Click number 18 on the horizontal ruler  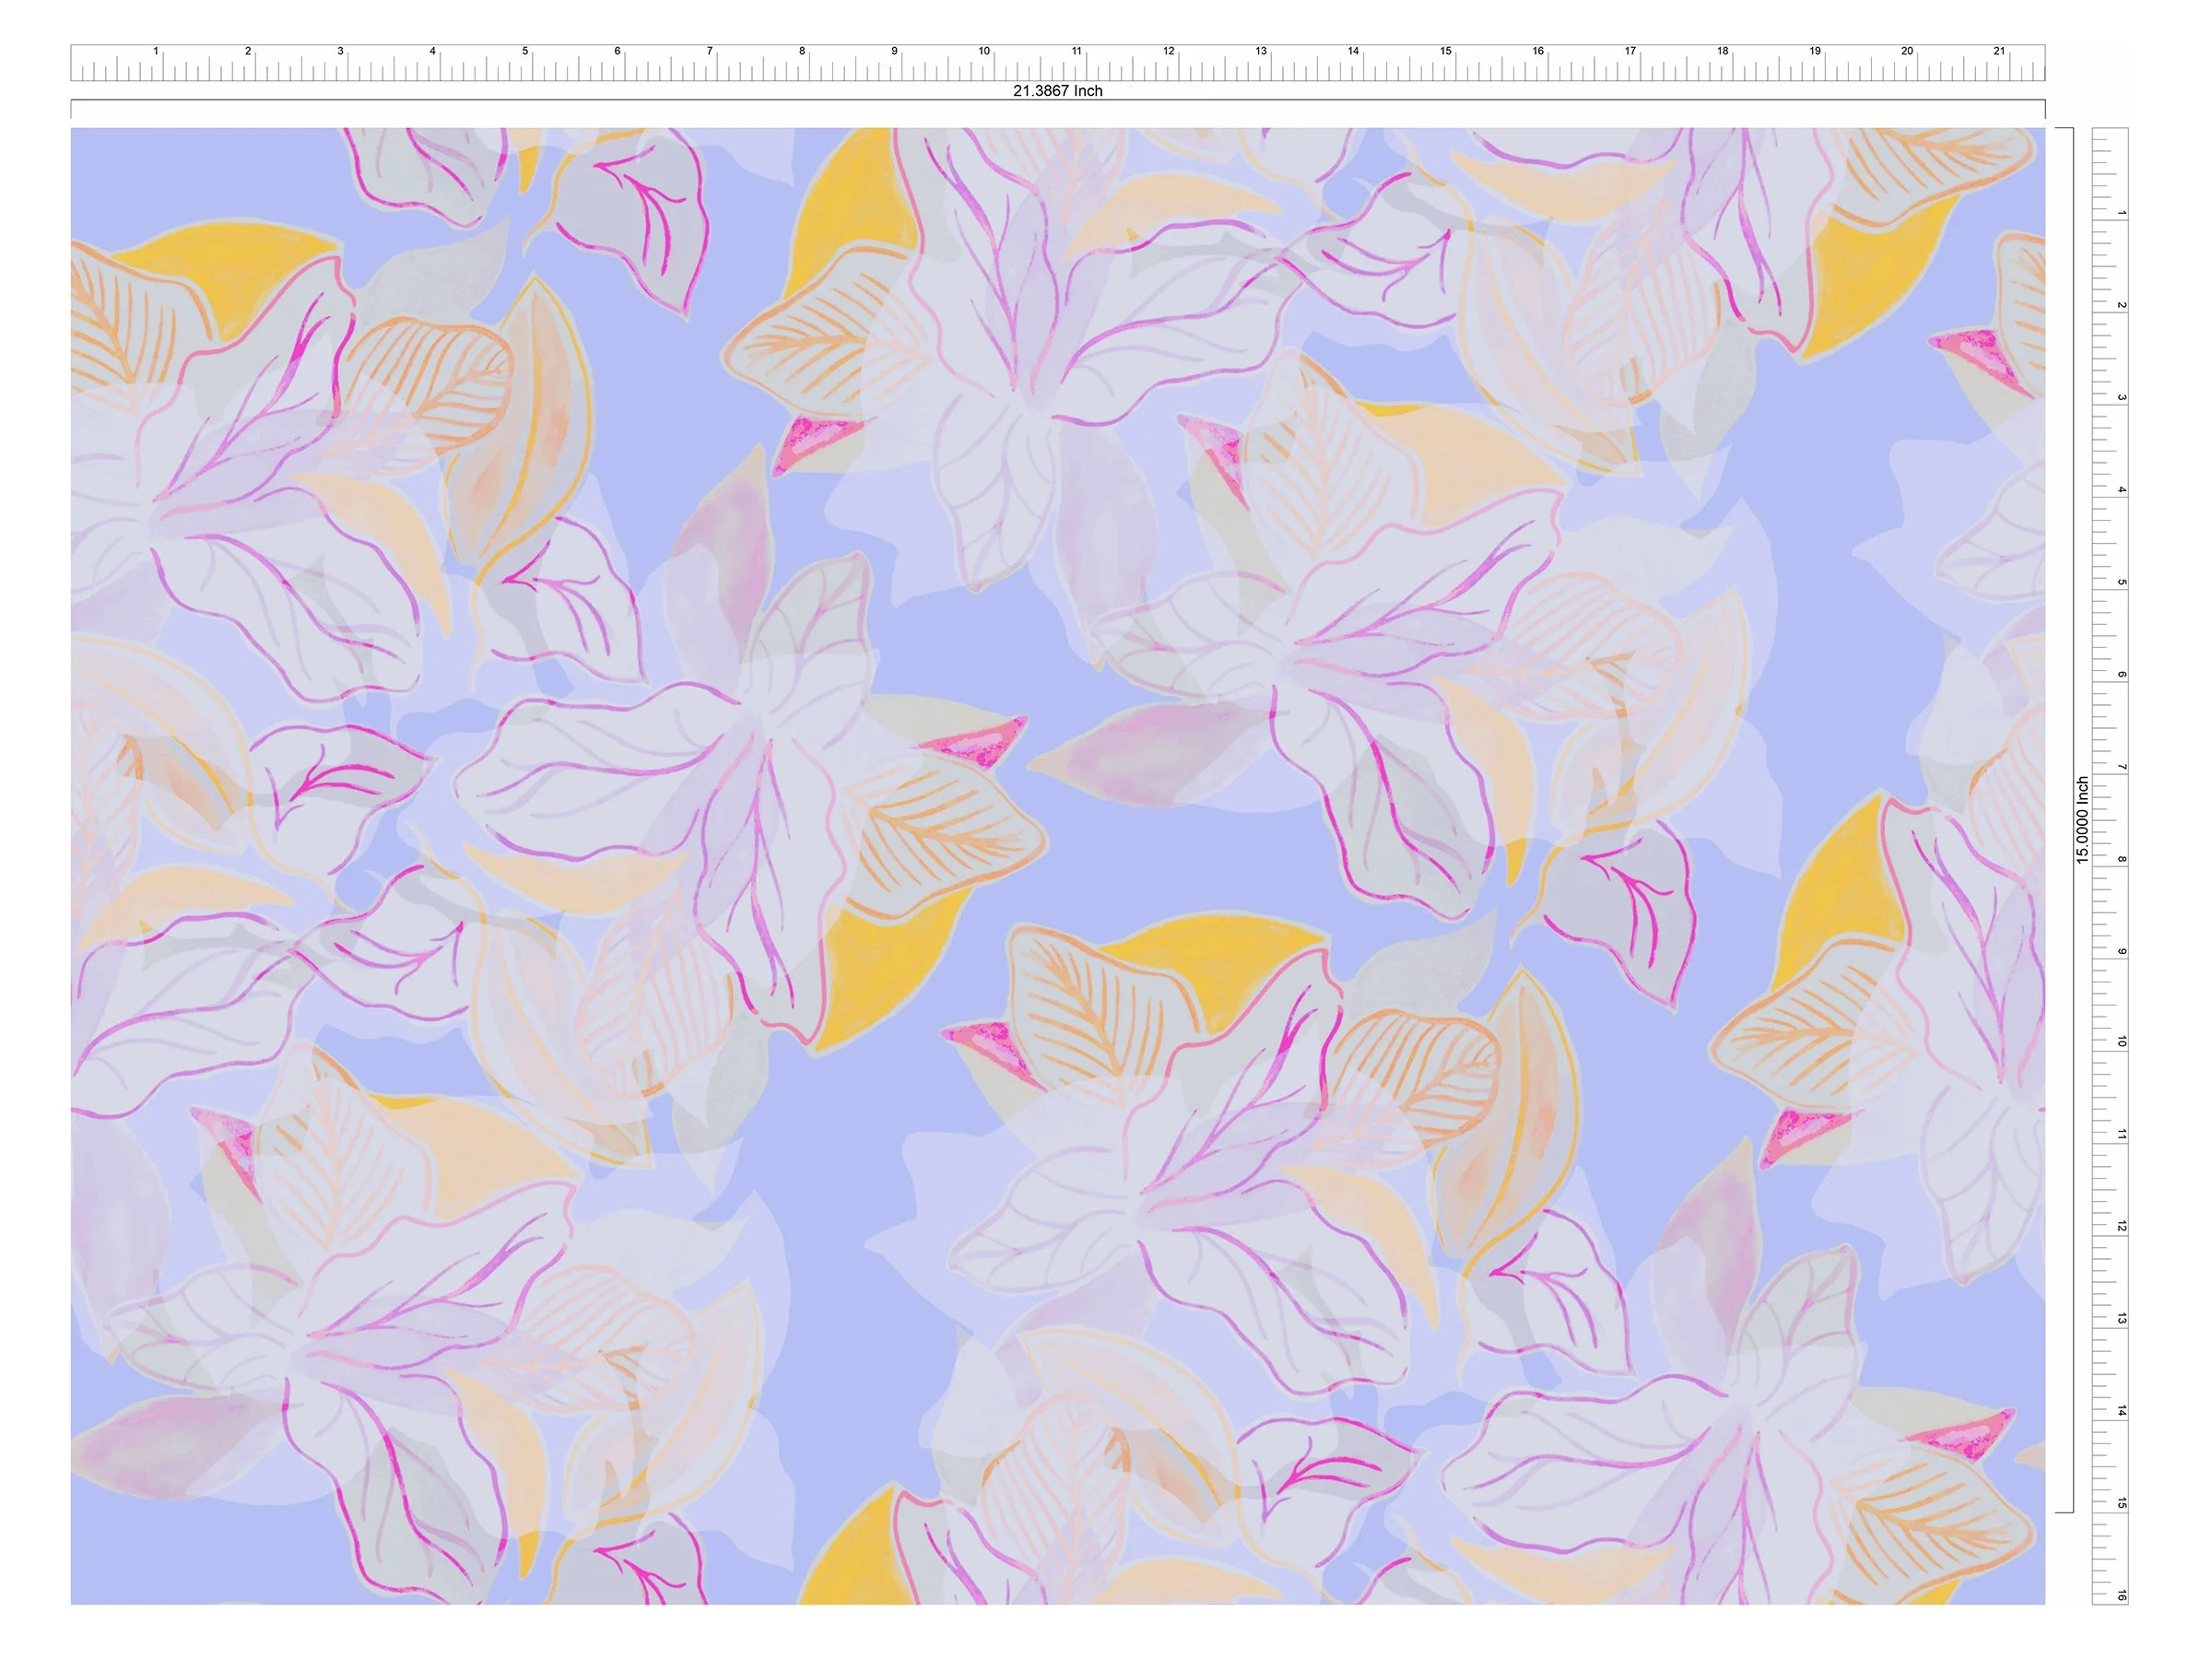click(x=1722, y=51)
